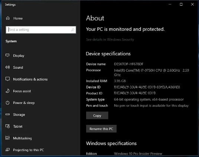This screenshot has width=199, height=157.
Task: Minimize the Settings window
Action: (170, 4)
